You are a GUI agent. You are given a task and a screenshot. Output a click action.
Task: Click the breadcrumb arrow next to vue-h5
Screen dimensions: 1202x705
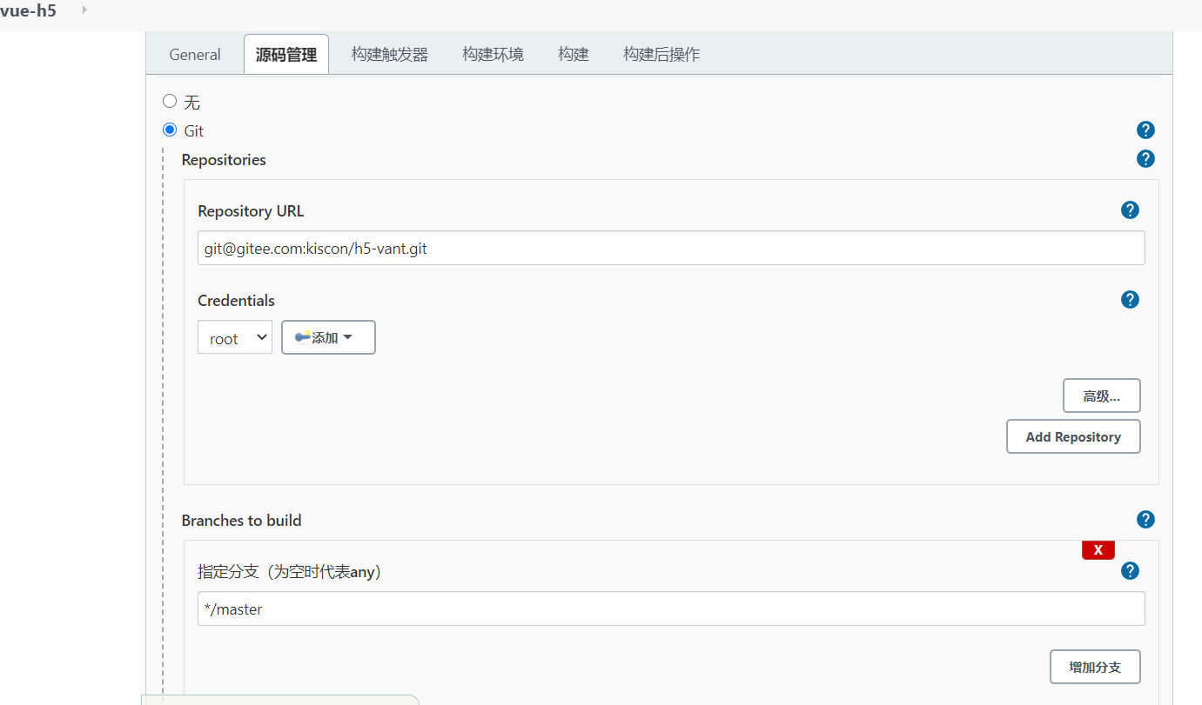[84, 9]
